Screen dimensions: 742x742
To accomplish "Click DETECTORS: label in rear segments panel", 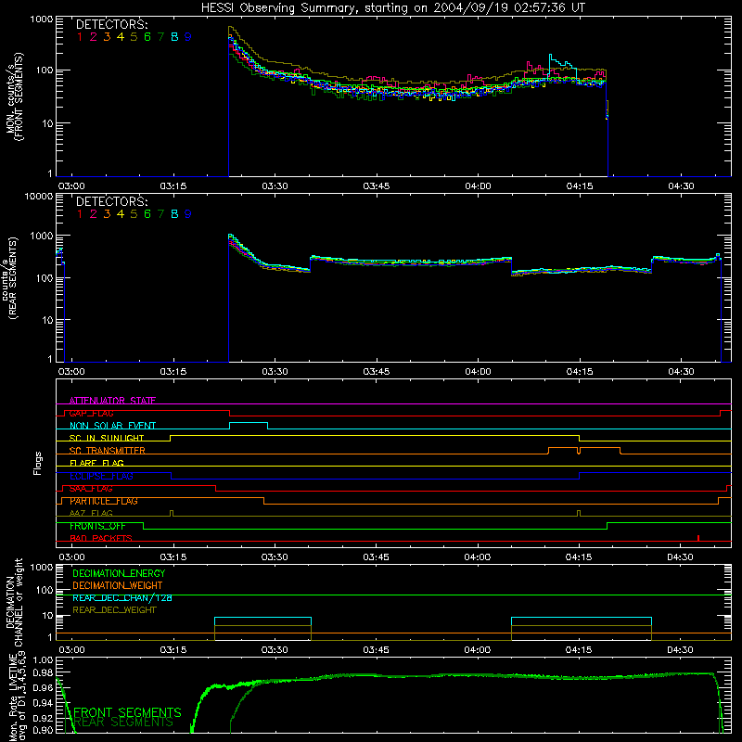I will (x=111, y=201).
